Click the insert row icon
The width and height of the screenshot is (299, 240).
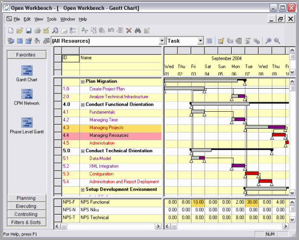(120, 31)
